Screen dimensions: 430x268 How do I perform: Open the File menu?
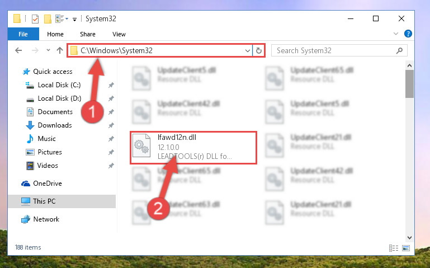[x=23, y=34]
